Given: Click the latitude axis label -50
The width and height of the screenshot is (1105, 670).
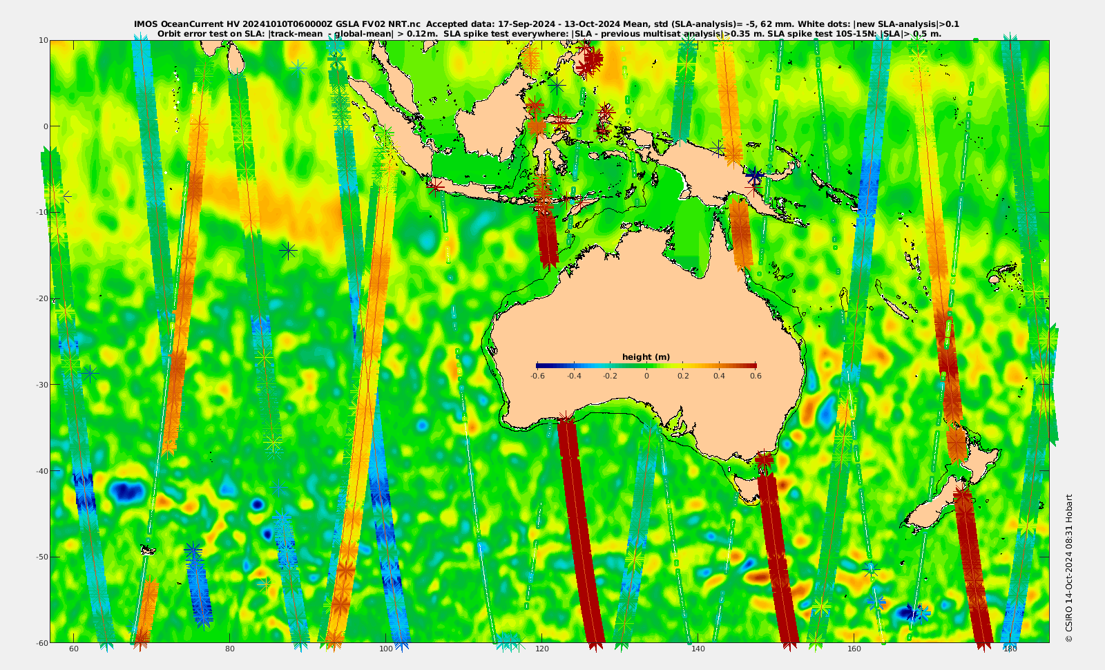Looking at the screenshot, I should 42,557.
